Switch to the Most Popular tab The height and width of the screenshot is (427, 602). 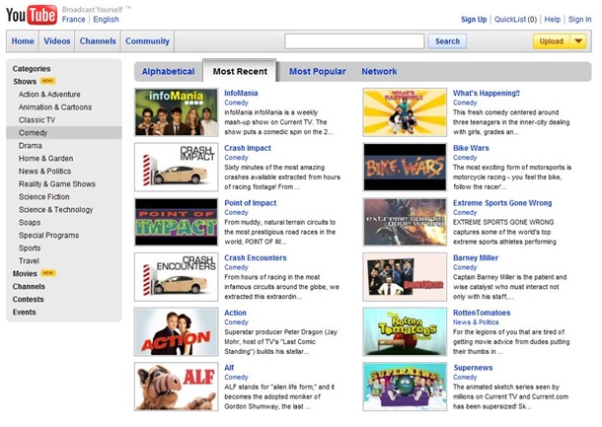click(318, 71)
